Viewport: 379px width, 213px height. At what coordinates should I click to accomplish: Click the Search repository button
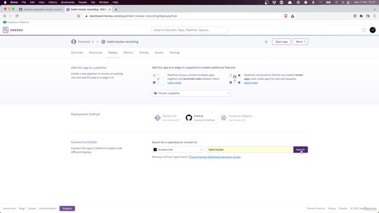[x=300, y=150]
